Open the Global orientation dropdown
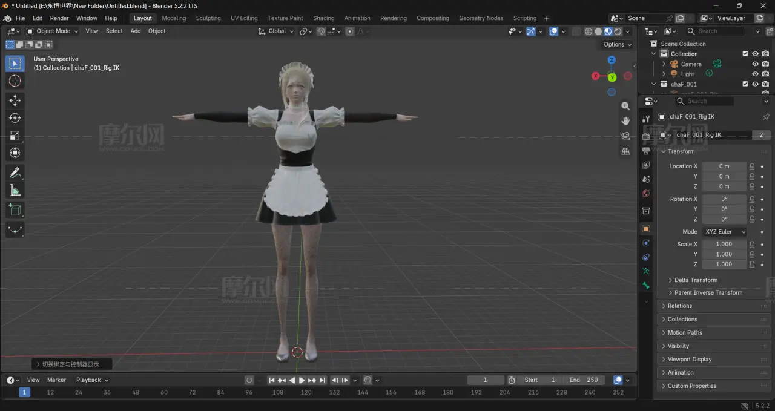 pos(276,31)
